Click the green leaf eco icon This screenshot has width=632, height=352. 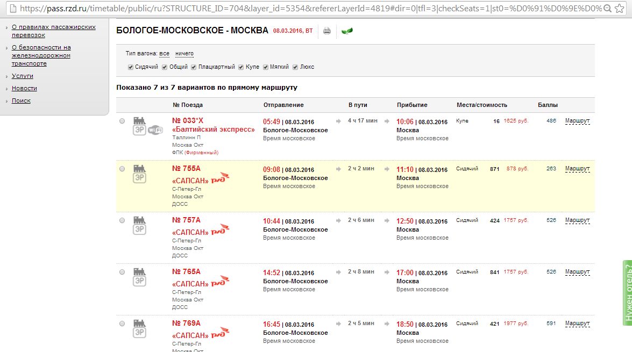point(347,31)
